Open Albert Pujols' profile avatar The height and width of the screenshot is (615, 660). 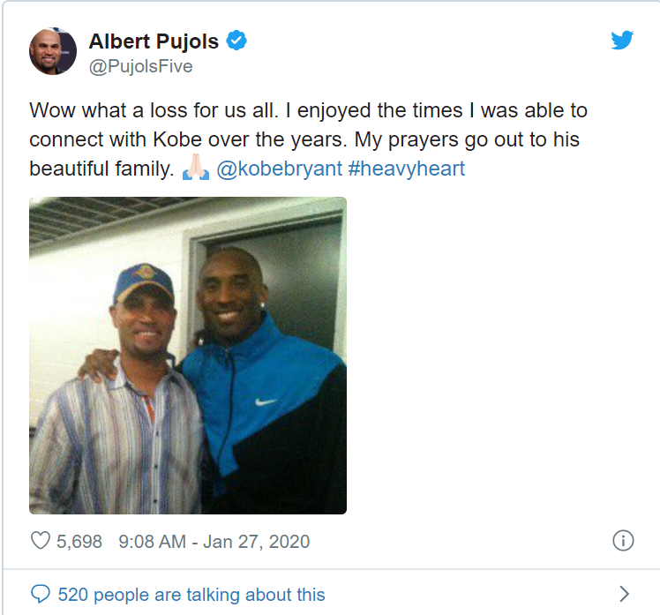[x=53, y=51]
